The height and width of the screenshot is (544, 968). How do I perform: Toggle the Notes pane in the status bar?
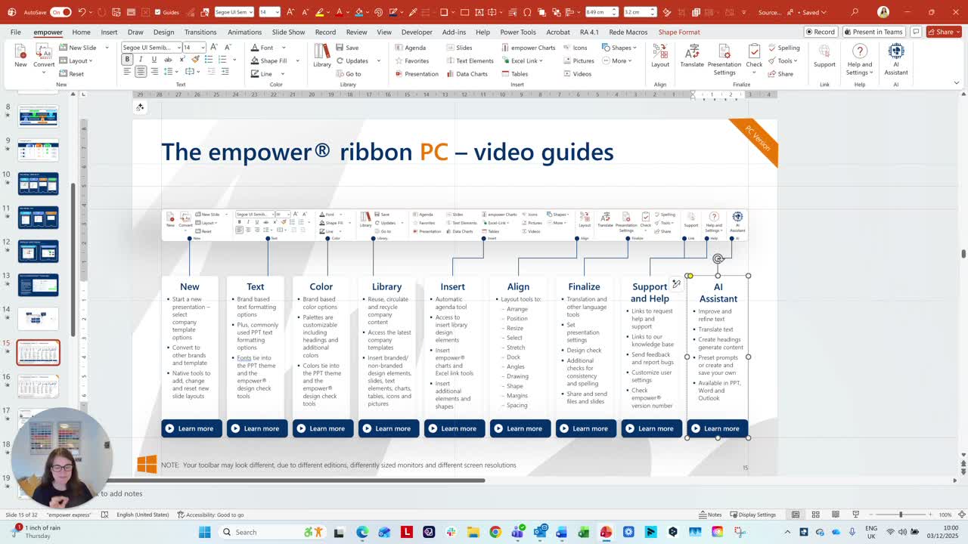pos(710,515)
